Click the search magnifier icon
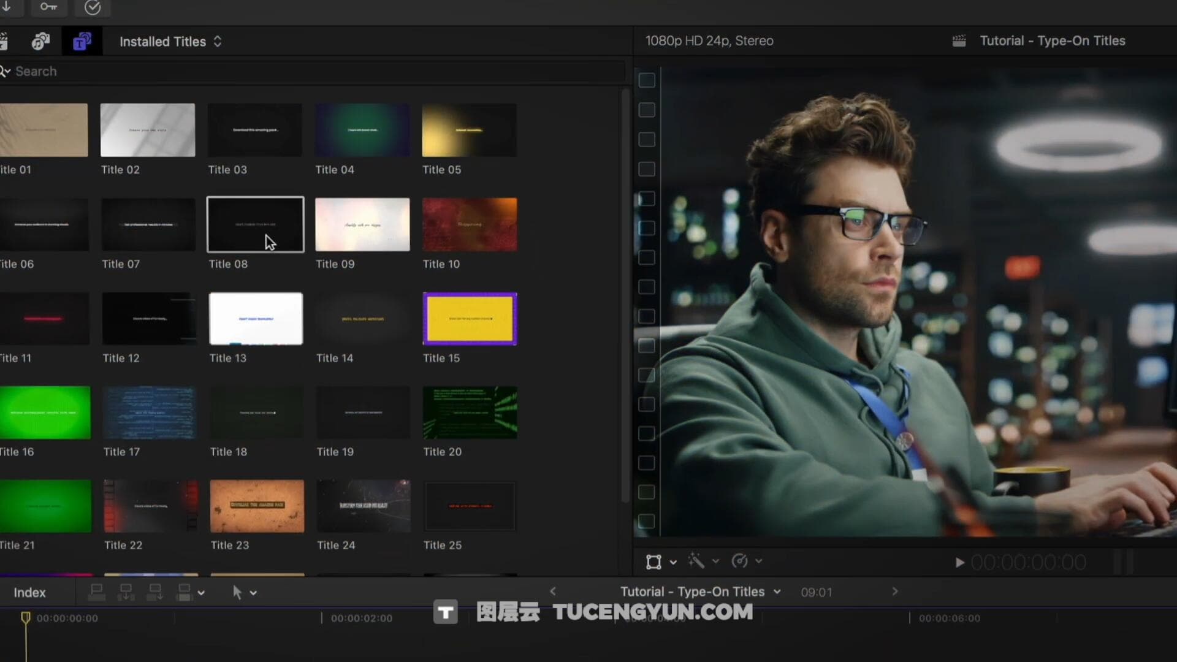Screen dimensions: 1177x662 coord(5,72)
